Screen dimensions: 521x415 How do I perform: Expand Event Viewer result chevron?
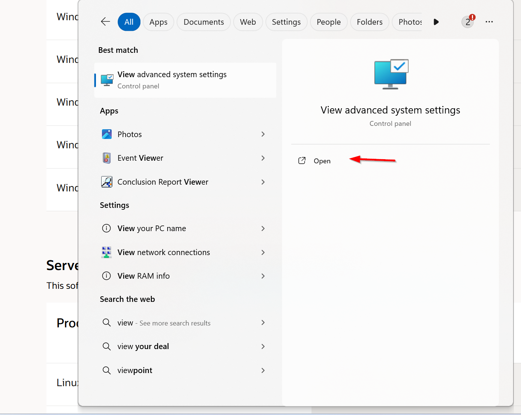click(x=263, y=158)
